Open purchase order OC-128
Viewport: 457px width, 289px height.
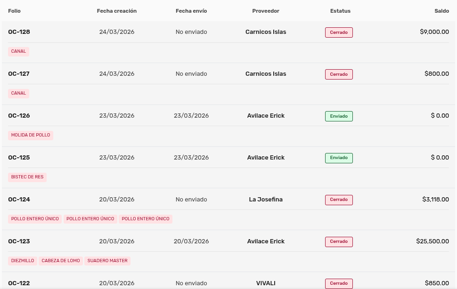click(x=19, y=32)
